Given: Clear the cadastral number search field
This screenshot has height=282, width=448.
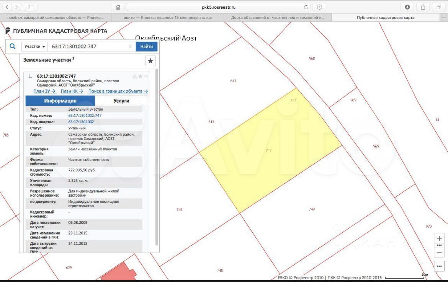Looking at the screenshot, I should pos(130,47).
